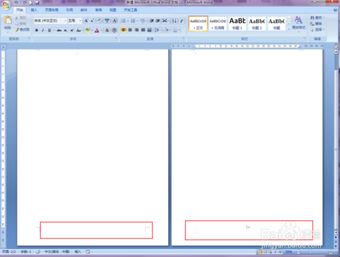340x257 pixels.
Task: Toggle Align Left paragraph button
Action: pyautogui.click(x=124, y=30)
